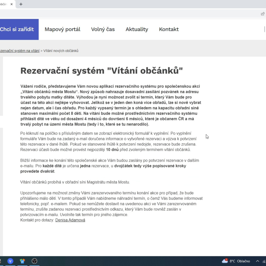This screenshot has width=266, height=266.
Task: Open a new browser tab
Action: pos(21,4)
